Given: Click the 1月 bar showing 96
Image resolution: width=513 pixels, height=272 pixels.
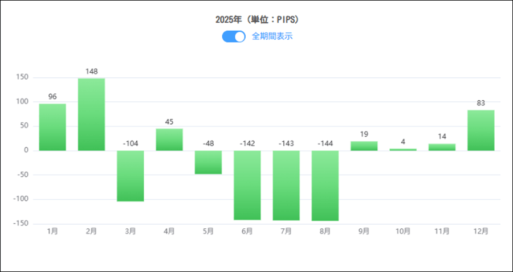Looking at the screenshot, I should point(52,127).
